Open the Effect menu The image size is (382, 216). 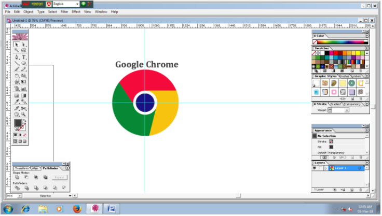pos(76,12)
